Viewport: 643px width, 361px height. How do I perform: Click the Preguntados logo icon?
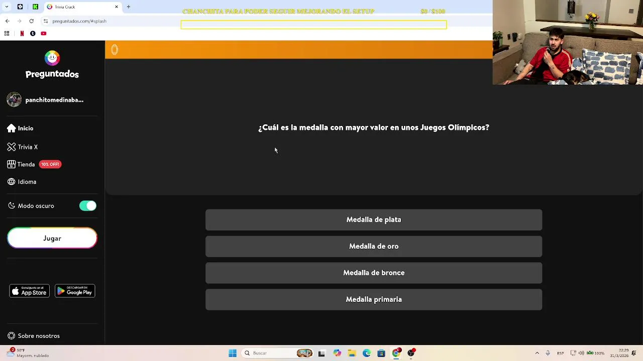click(52, 58)
